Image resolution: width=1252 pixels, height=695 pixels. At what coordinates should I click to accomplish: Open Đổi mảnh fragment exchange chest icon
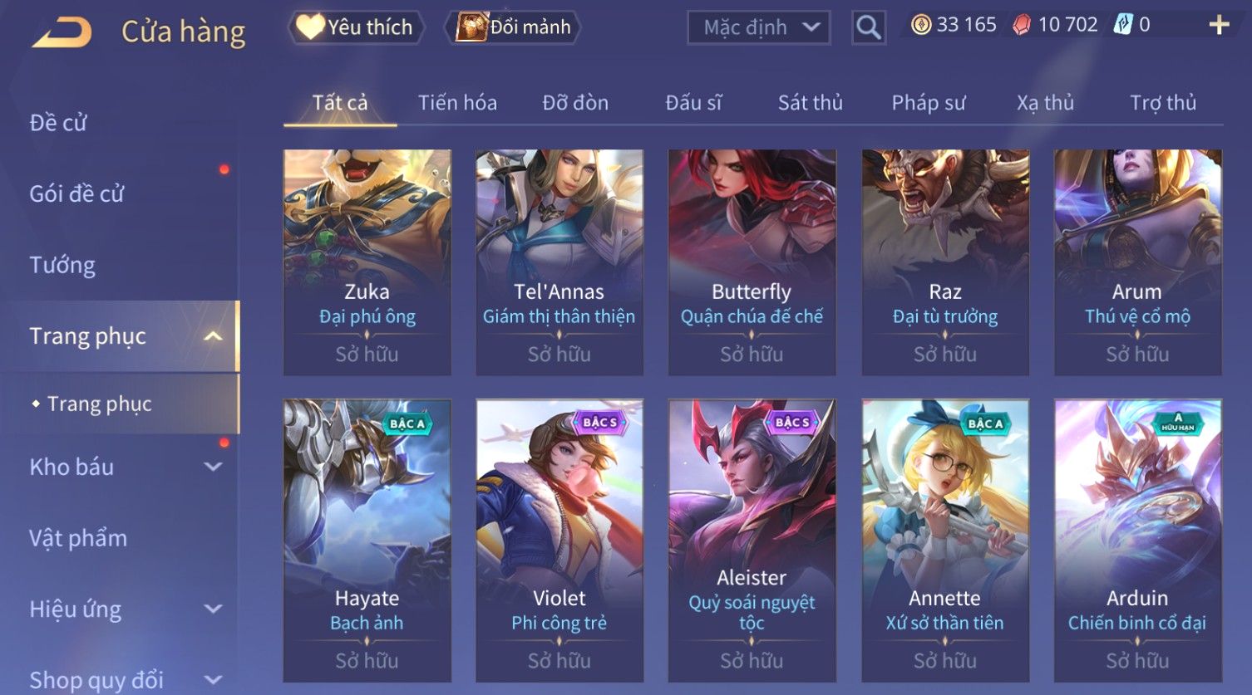coord(512,27)
